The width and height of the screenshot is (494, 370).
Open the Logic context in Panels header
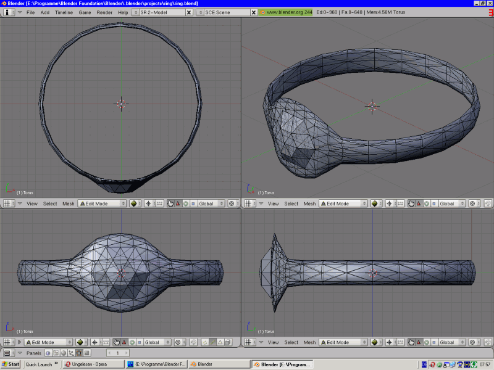(x=47, y=353)
